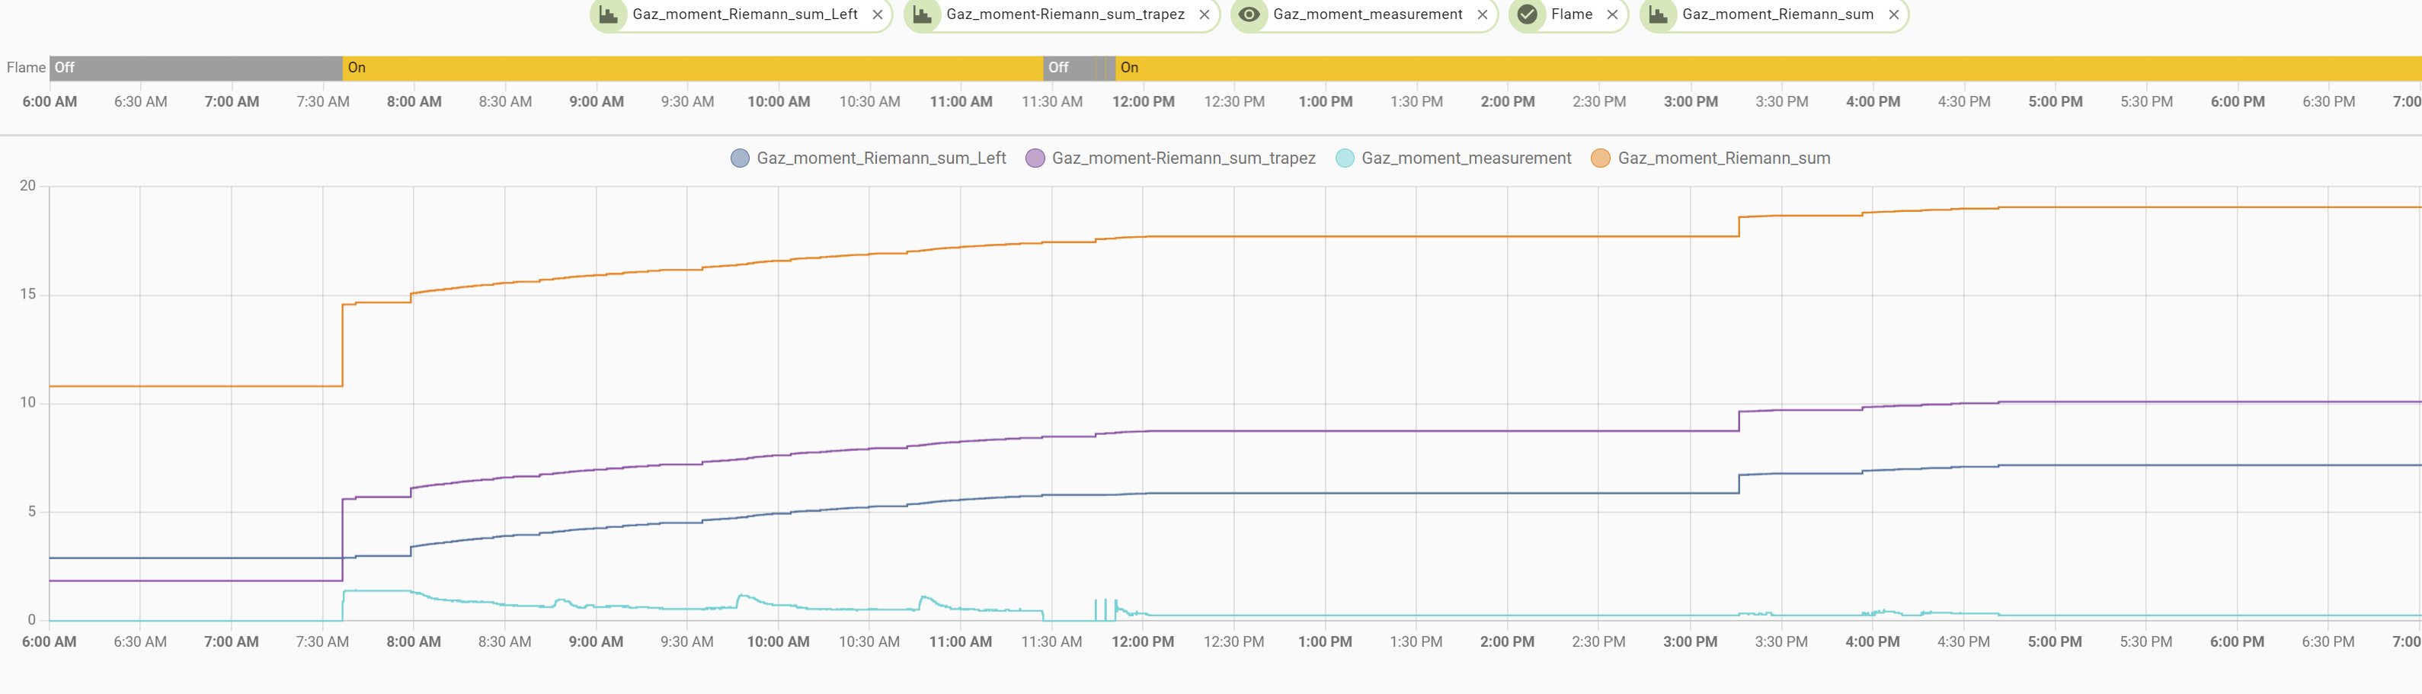
Task: Click chart icon on Gaz_moment_Riemann_sum chip
Action: coord(1658,15)
